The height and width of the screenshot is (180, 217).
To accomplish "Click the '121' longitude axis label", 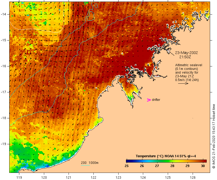I will [x=69, y=177].
